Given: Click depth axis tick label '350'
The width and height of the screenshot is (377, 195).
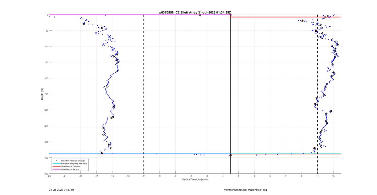Looking at the screenshot, I should (x=46, y=126).
